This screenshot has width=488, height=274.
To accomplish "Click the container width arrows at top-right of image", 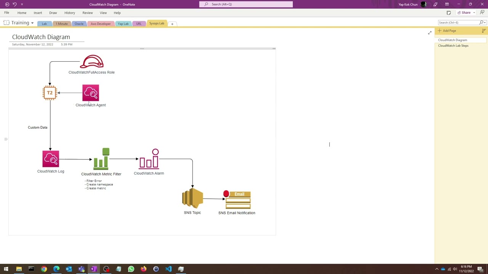I will [274, 49].
